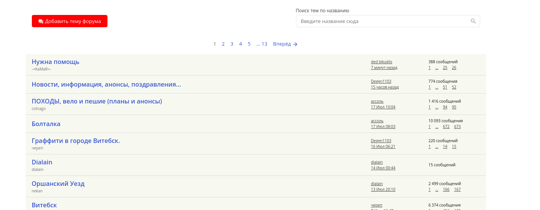Viewport: 540px width, 210px height.
Task: Open the Dialain topic title
Action: click(x=42, y=162)
